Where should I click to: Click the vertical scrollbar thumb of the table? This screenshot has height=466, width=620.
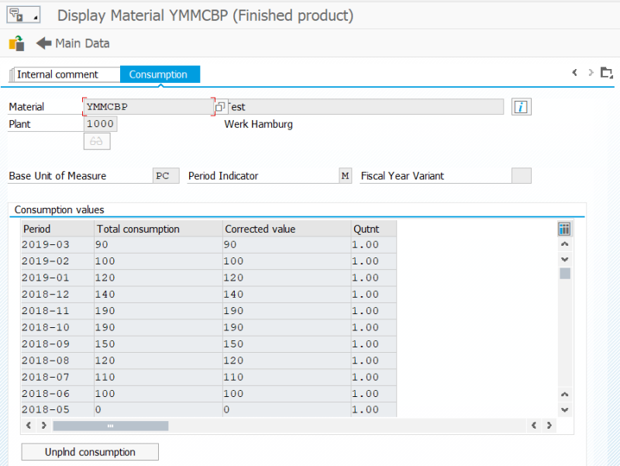565,274
